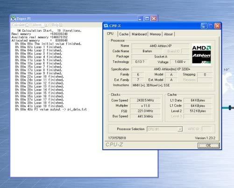
Task: Click the Loop 19 finished line
Action: [39, 106]
